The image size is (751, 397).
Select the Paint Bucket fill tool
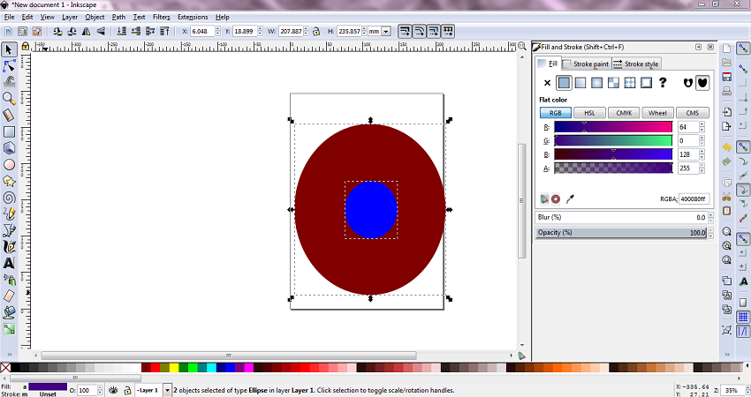[x=9, y=312]
